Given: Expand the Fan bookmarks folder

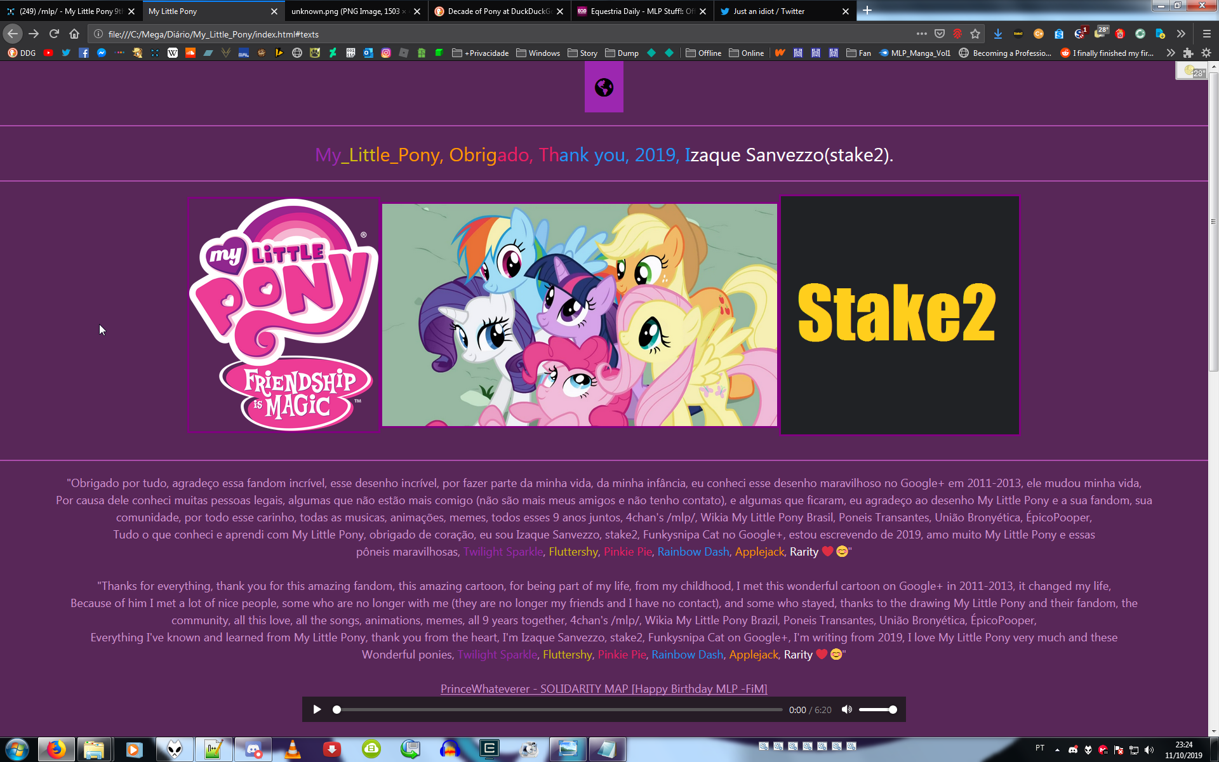Looking at the screenshot, I should pos(858,53).
